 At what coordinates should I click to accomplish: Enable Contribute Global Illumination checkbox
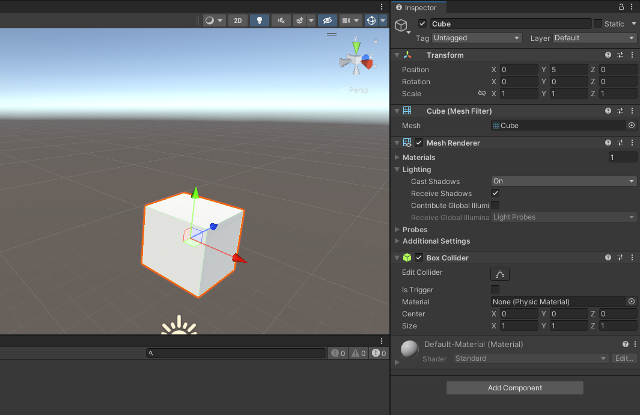tap(495, 205)
